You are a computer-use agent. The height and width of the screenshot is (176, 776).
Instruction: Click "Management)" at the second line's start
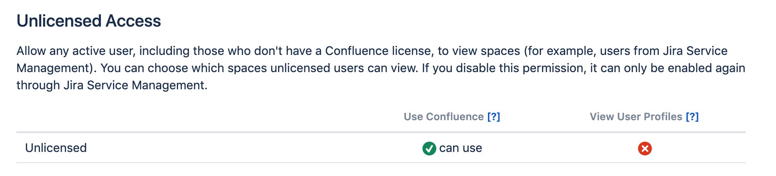coord(55,68)
